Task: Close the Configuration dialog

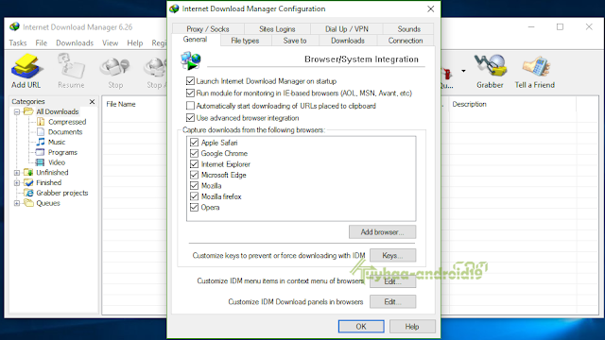Action: (431, 8)
